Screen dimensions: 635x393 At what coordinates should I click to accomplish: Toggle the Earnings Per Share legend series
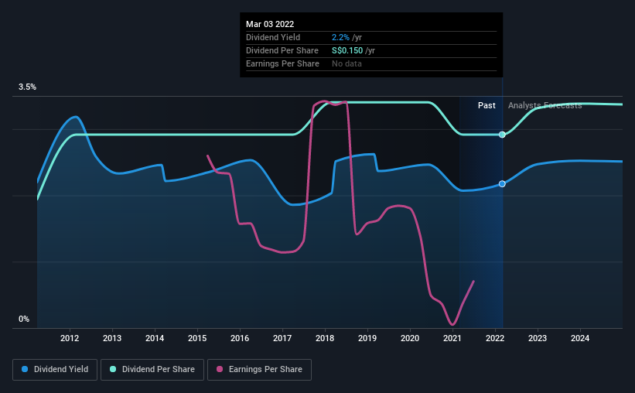[x=259, y=370]
